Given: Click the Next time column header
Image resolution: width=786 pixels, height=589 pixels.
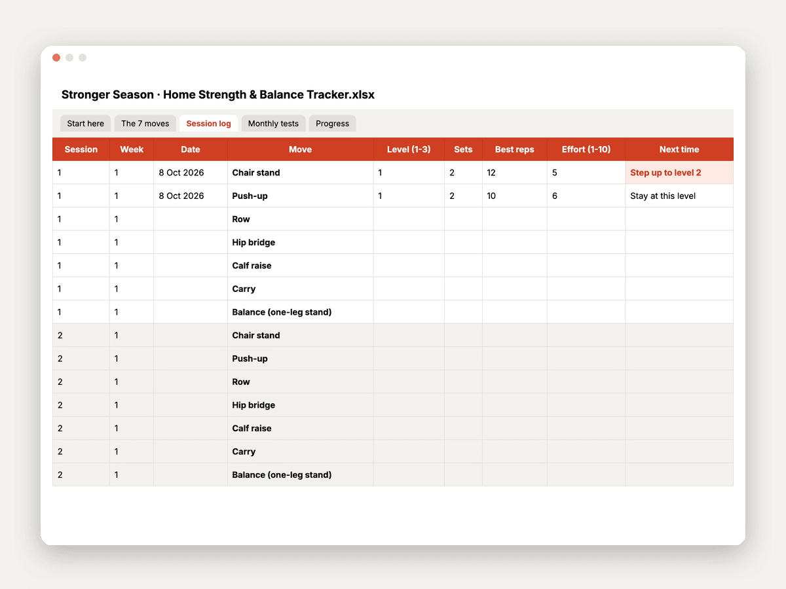Looking at the screenshot, I should coord(679,149).
